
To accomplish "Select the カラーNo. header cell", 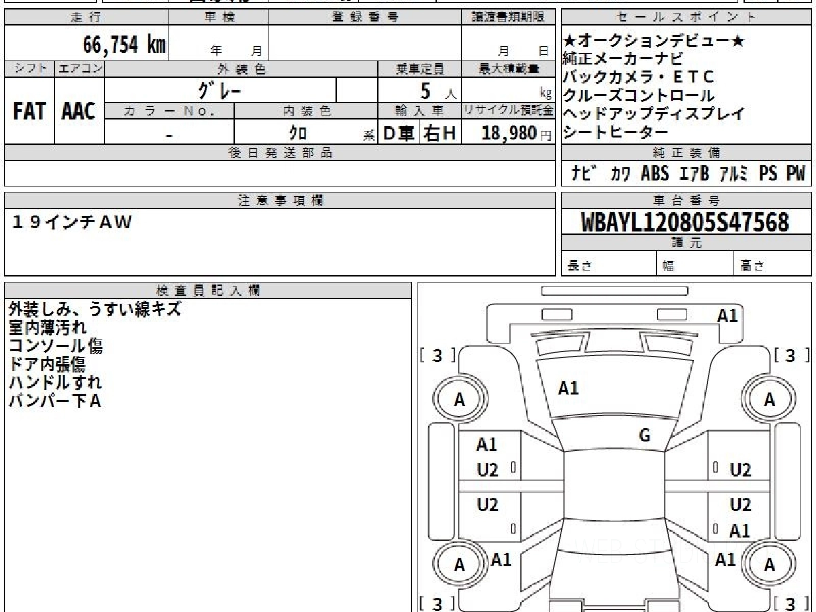I will 169,110.
